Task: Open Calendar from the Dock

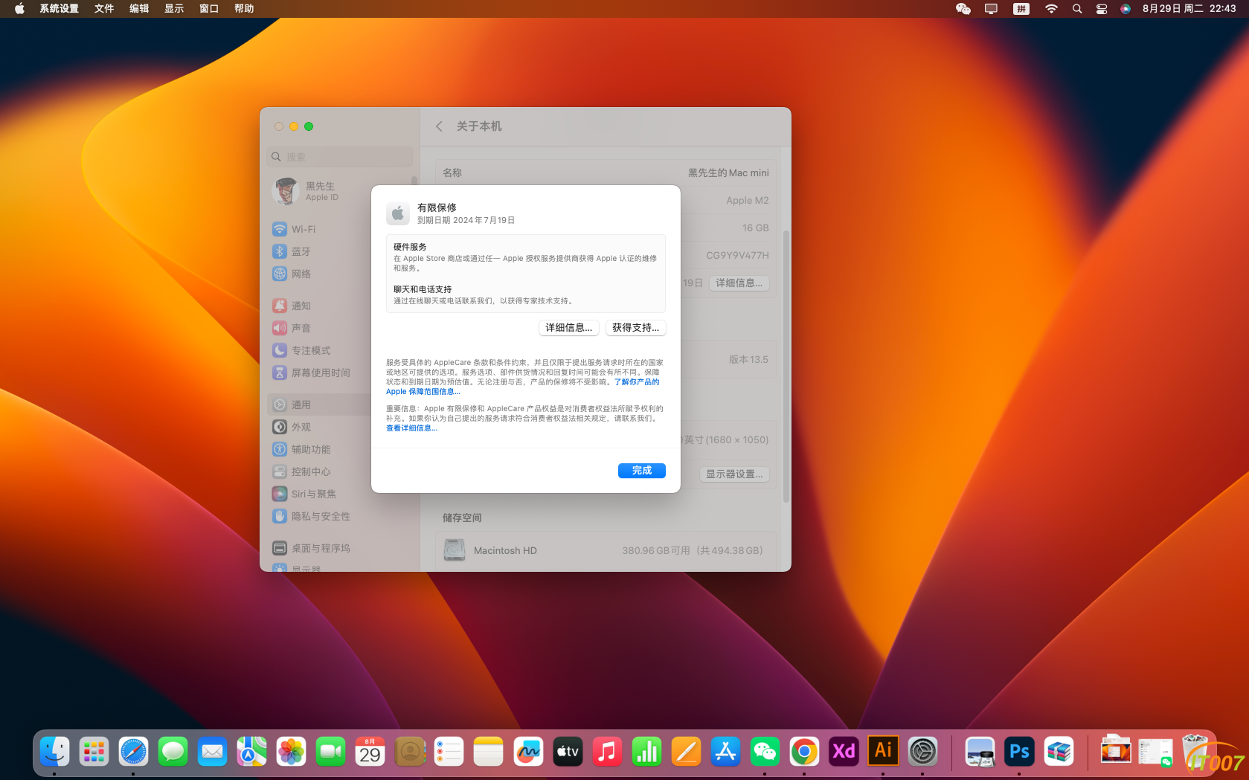Action: pos(370,752)
